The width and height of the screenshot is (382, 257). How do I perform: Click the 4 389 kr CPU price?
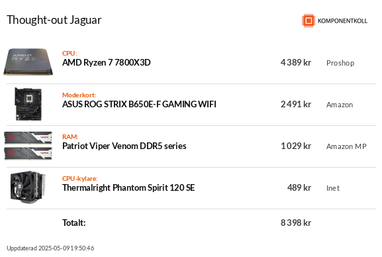[296, 63]
